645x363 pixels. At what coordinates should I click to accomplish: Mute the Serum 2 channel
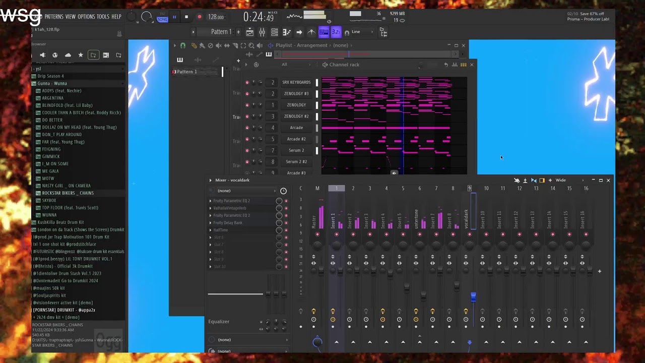[247, 150]
